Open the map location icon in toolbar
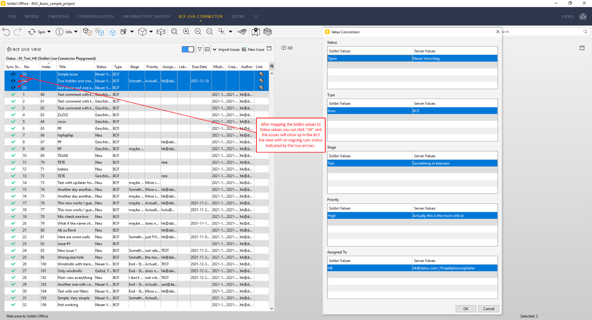592x320 pixels. tap(256, 32)
